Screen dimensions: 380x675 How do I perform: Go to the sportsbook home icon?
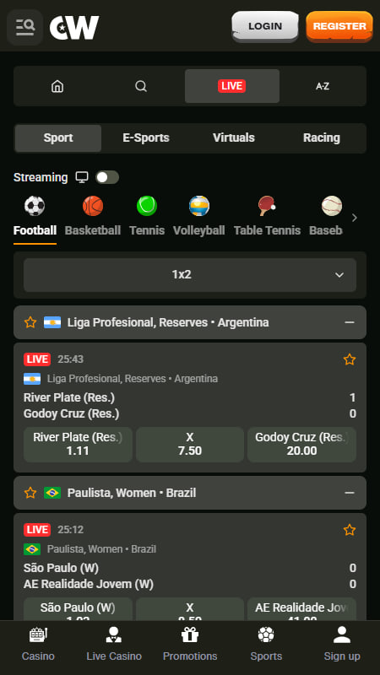[57, 86]
